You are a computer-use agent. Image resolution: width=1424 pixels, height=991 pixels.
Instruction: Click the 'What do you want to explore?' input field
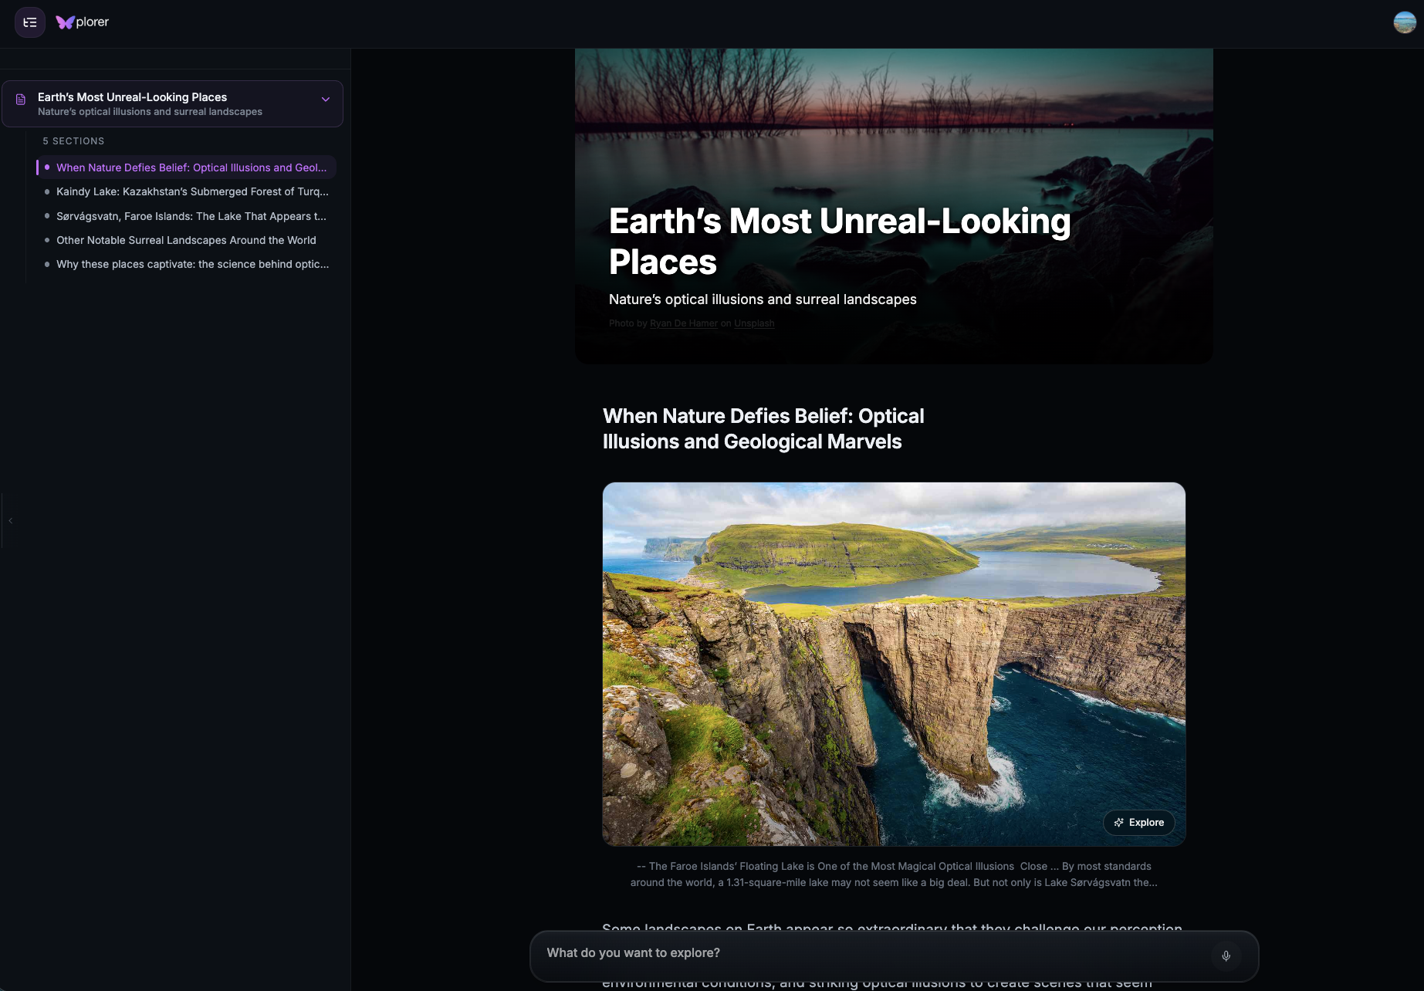point(849,953)
